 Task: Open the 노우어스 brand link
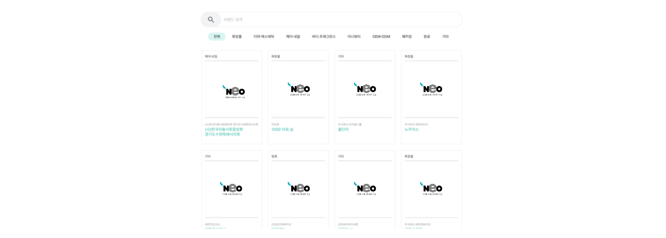(412, 129)
